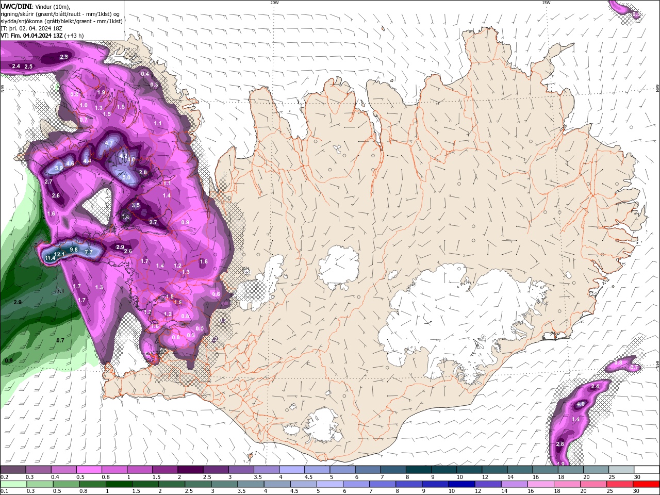Select the top legend swatch from 2 to 2.5
Screen dimensions: 660x495
click(190, 470)
